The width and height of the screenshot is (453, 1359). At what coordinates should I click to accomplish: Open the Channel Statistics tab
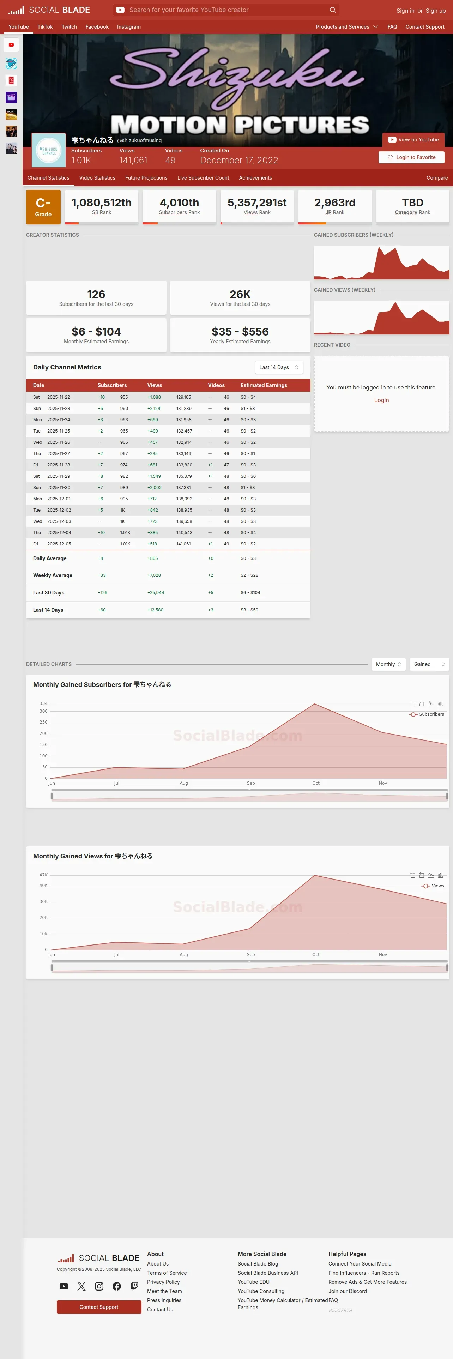[49, 178]
